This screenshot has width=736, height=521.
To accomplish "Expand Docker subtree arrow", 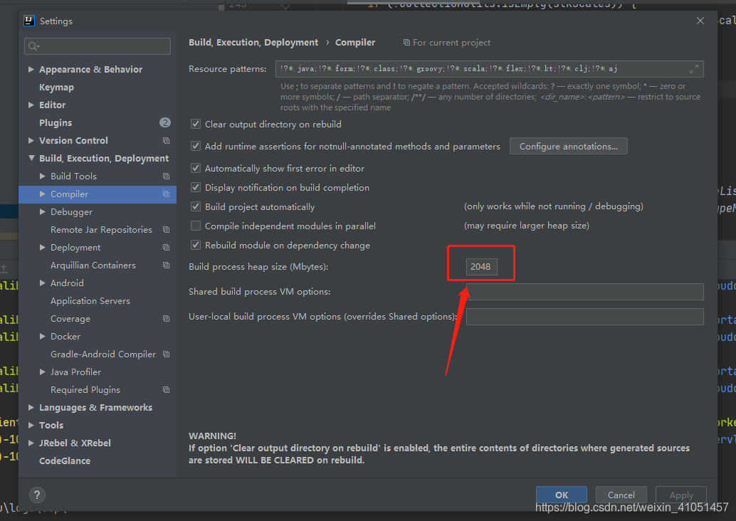I will 42,337.
